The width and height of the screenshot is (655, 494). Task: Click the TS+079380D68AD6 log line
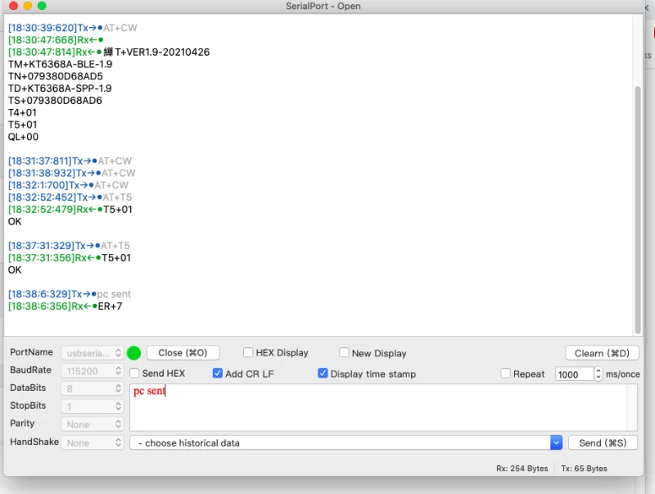pos(55,100)
